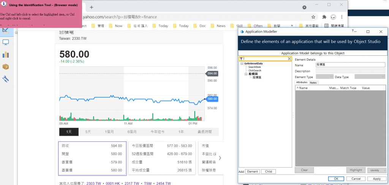Image resolution: width=389 pixels, height=185 pixels.
Task: Select the 5天 chart range tab
Action: coord(88,132)
